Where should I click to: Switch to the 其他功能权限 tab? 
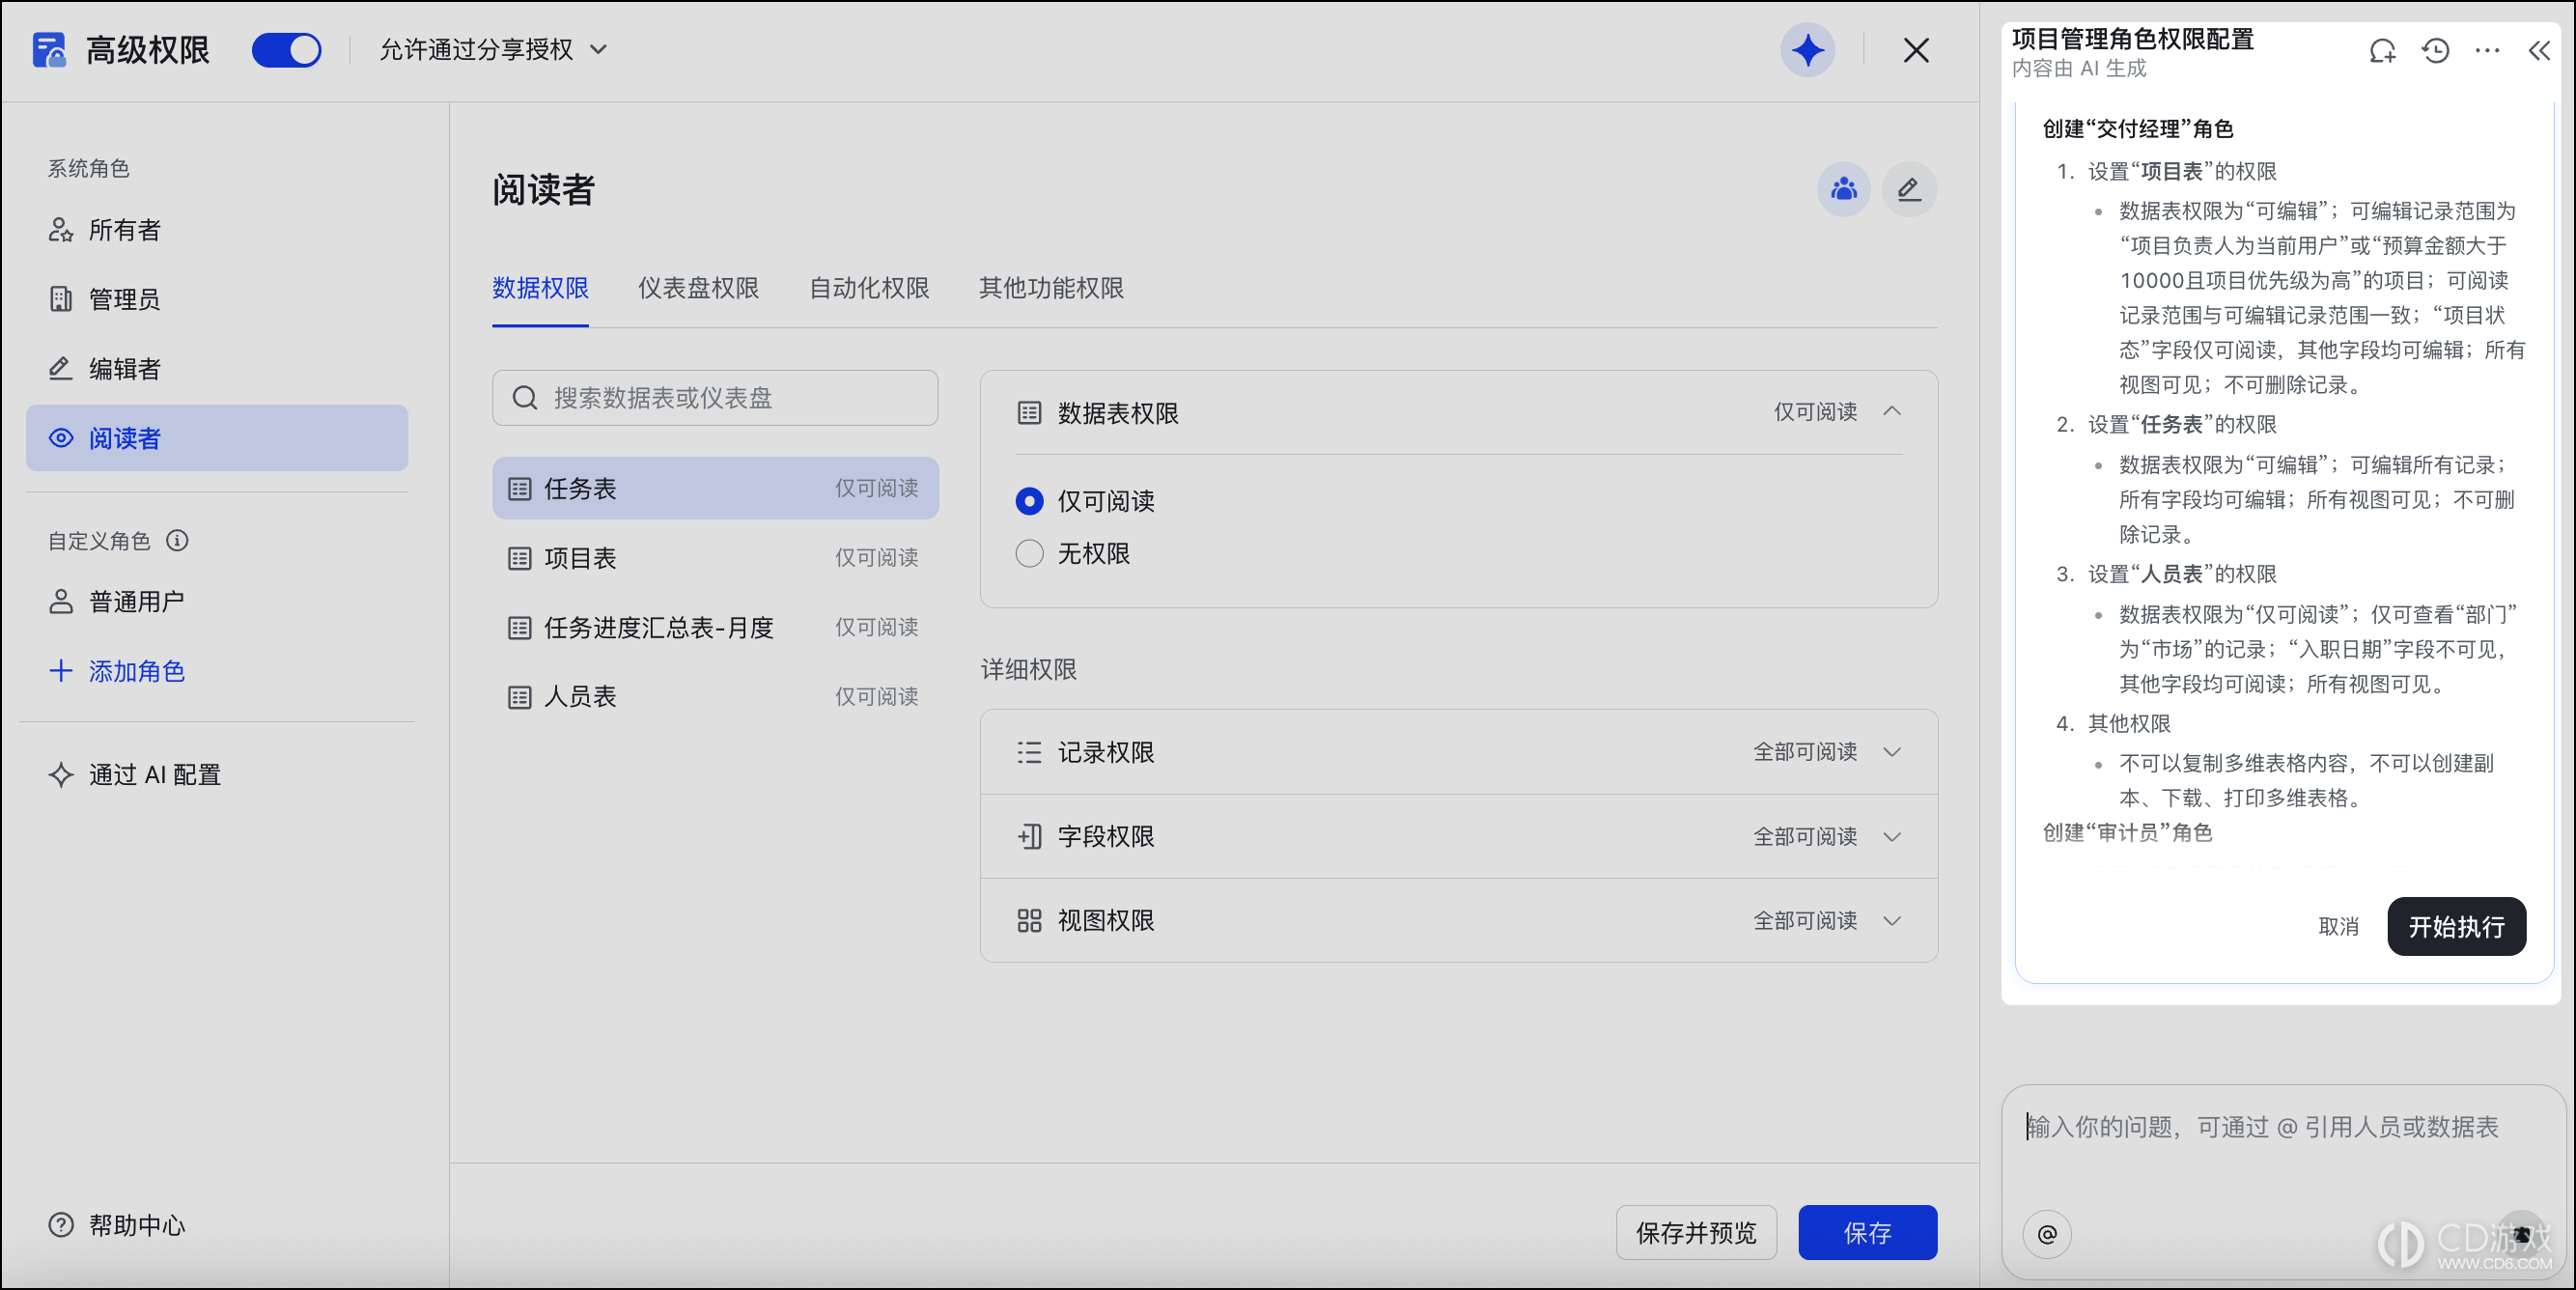(x=1051, y=288)
